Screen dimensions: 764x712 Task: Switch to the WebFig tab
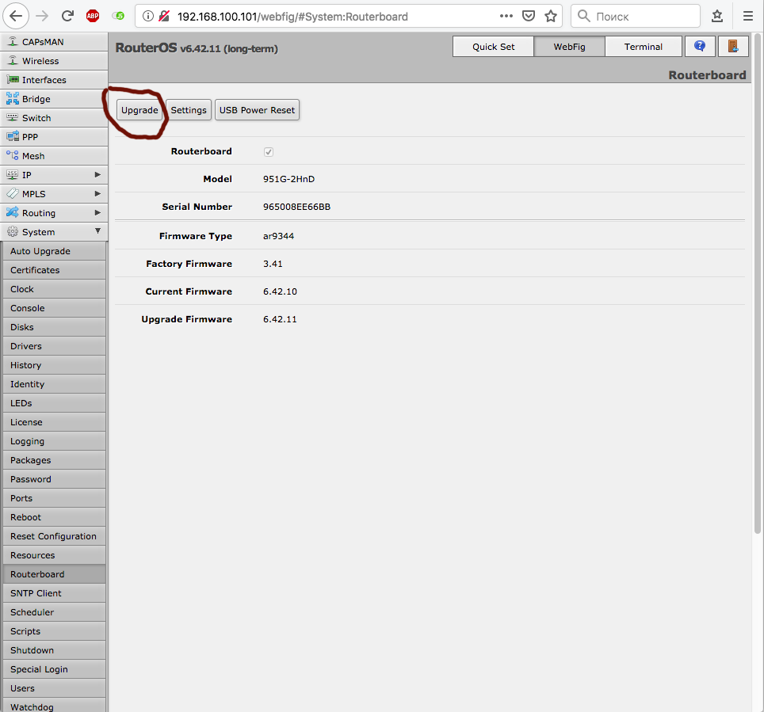[569, 47]
